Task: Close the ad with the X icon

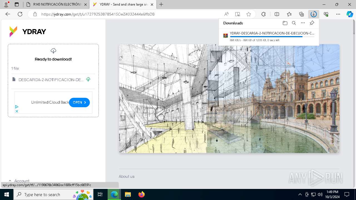Action: pyautogui.click(x=17, y=111)
